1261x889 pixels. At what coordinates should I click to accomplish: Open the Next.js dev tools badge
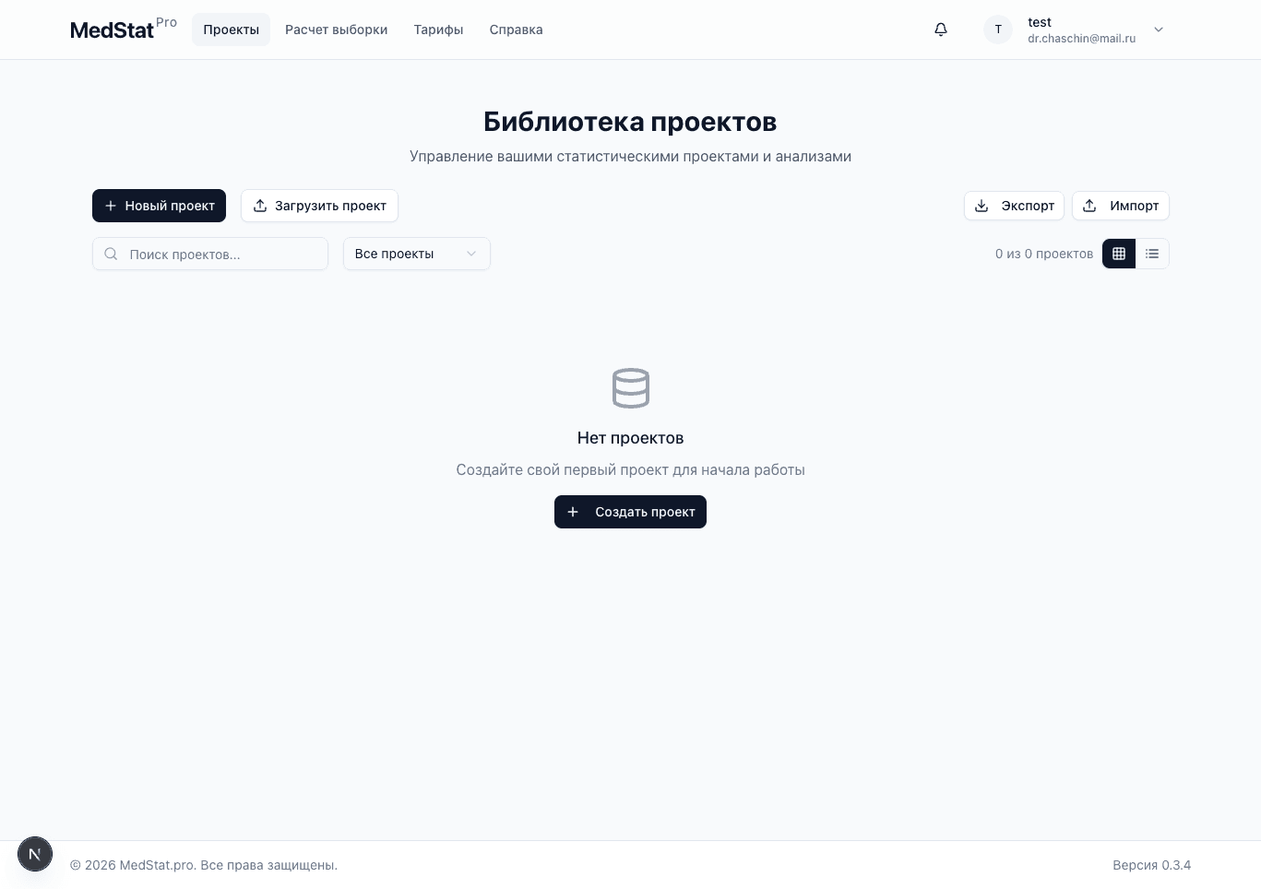(35, 854)
